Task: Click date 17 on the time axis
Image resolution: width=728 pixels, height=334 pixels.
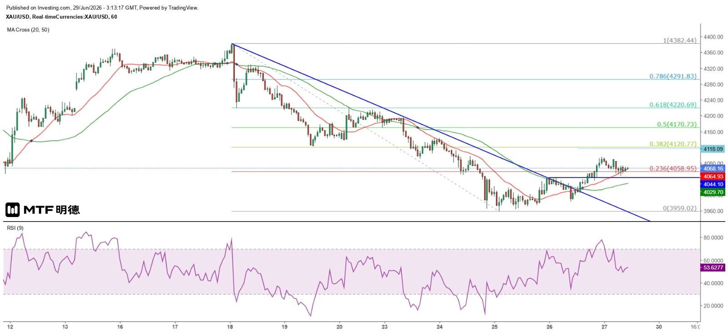Action: pos(175,327)
